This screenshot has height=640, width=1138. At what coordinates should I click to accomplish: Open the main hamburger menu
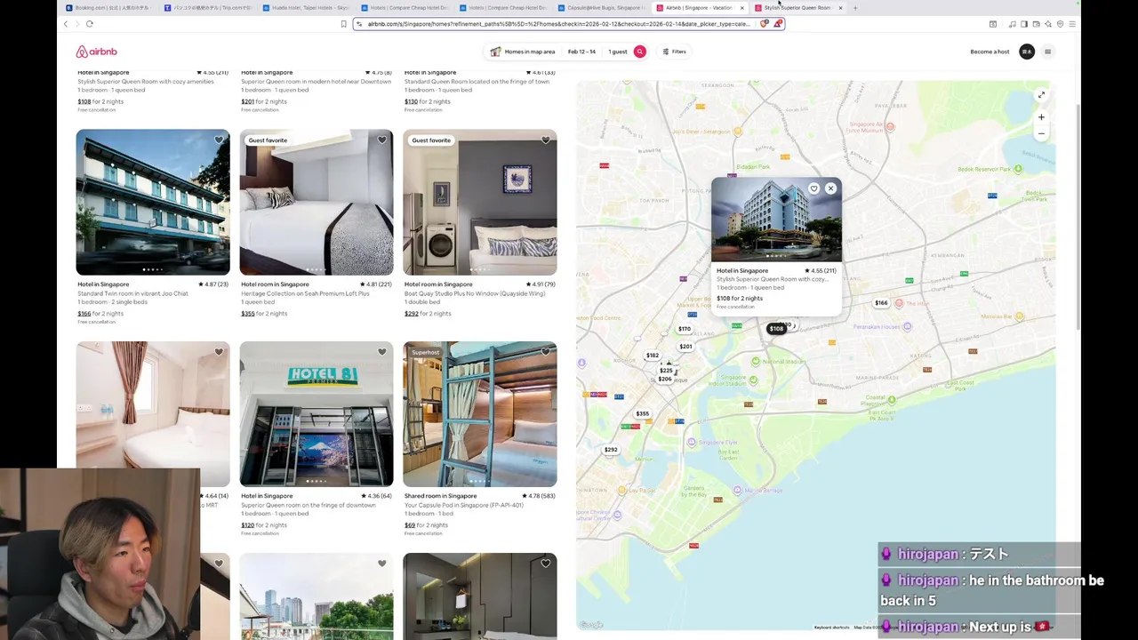pyautogui.click(x=1047, y=52)
